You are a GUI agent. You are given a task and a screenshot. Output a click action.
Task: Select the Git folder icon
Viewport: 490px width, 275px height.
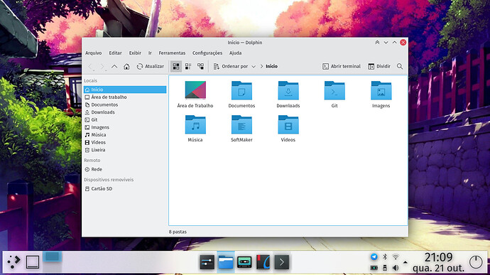[x=334, y=90]
